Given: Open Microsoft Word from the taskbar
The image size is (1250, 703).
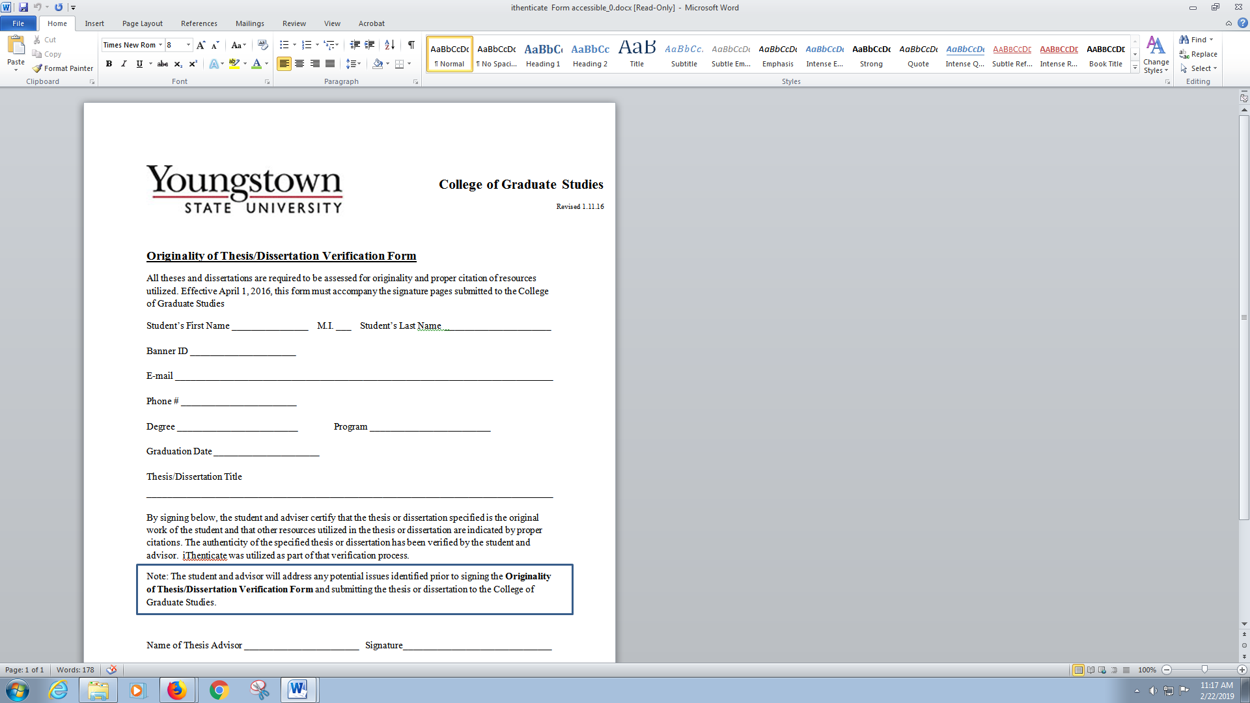Looking at the screenshot, I should tap(298, 689).
